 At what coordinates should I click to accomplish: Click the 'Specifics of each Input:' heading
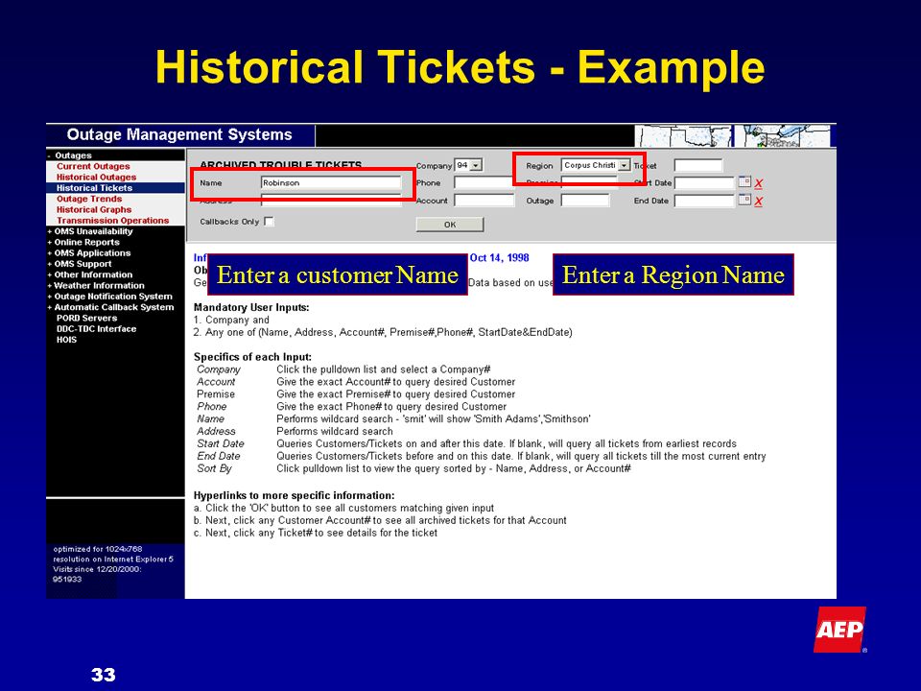252,357
